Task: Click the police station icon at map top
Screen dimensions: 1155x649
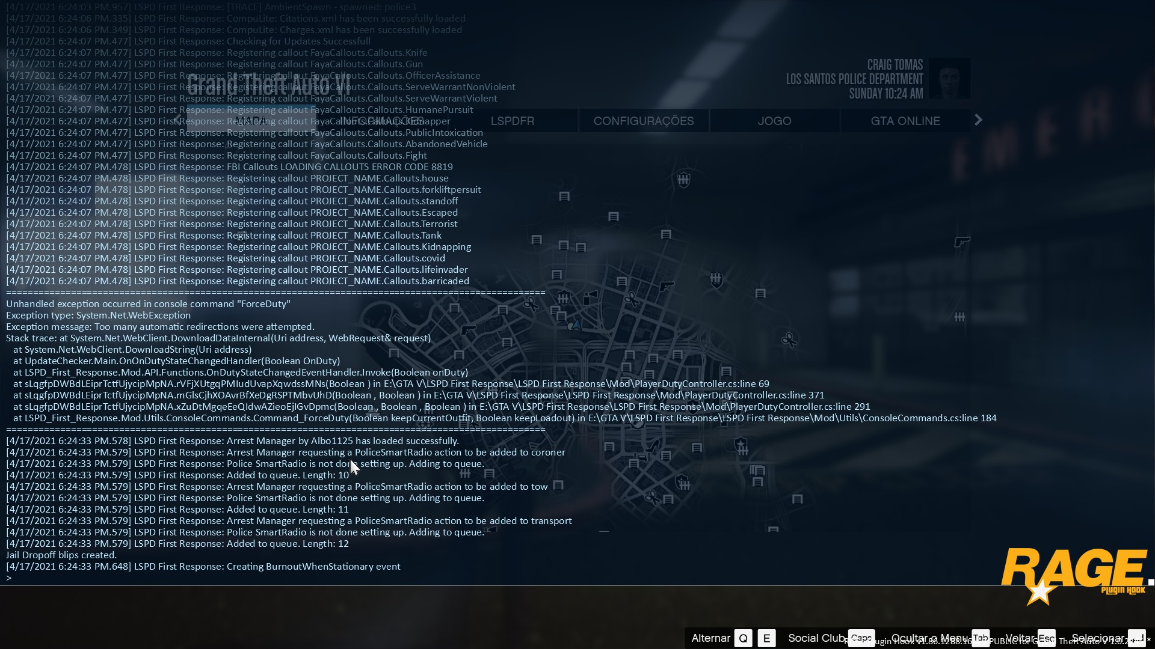Action: [x=683, y=179]
